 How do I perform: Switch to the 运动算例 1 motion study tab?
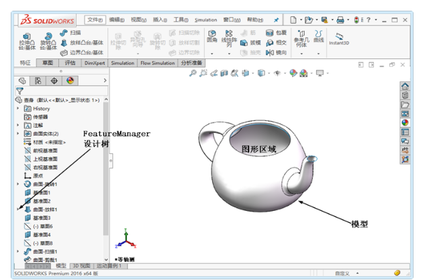click(x=109, y=266)
